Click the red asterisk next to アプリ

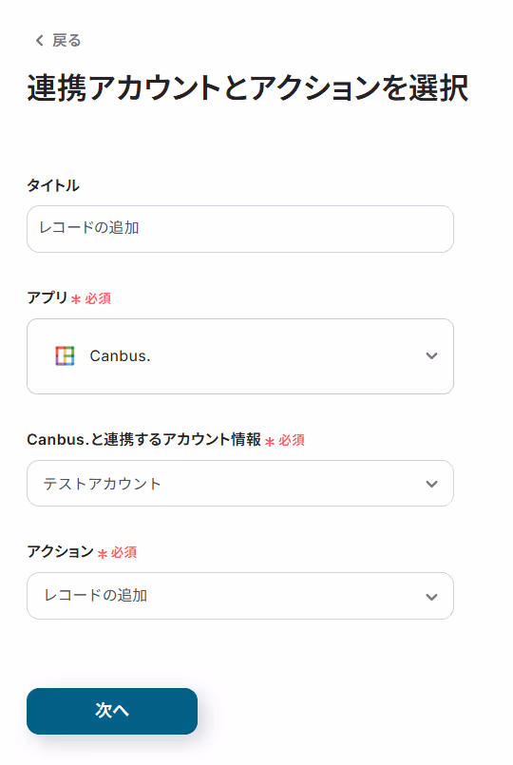pyautogui.click(x=76, y=299)
